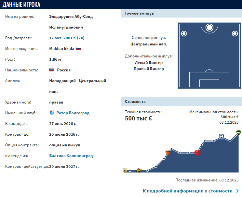Click the red round crest on the value chart

(x=197, y=153)
